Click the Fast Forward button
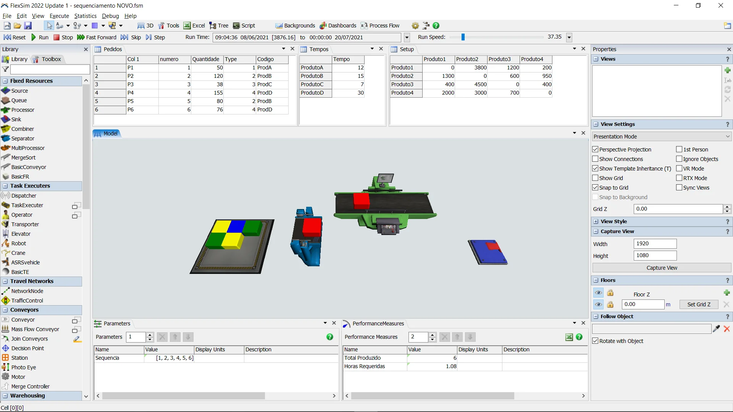This screenshot has height=412, width=733. pyautogui.click(x=97, y=37)
